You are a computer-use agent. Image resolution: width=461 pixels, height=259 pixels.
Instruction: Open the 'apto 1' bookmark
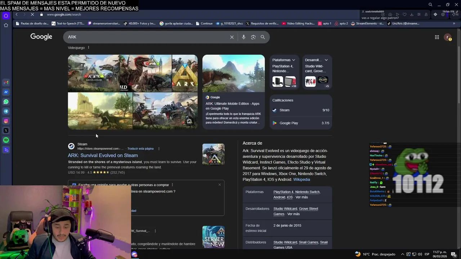pos(325,24)
